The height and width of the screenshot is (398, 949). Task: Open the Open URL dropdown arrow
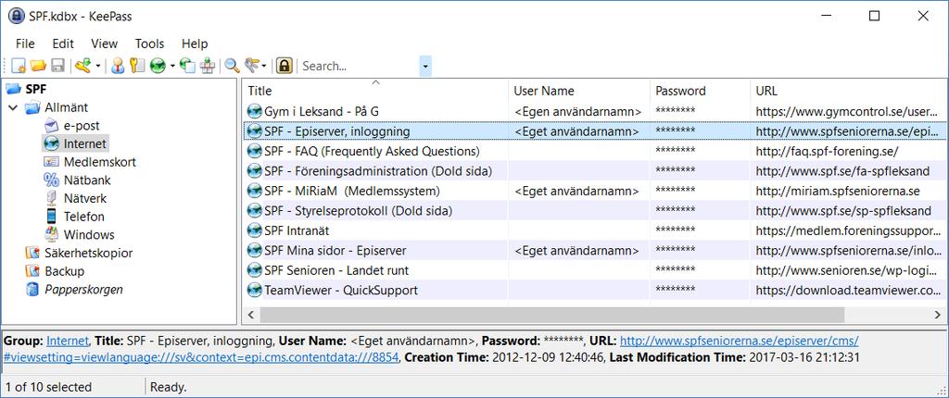point(172,66)
